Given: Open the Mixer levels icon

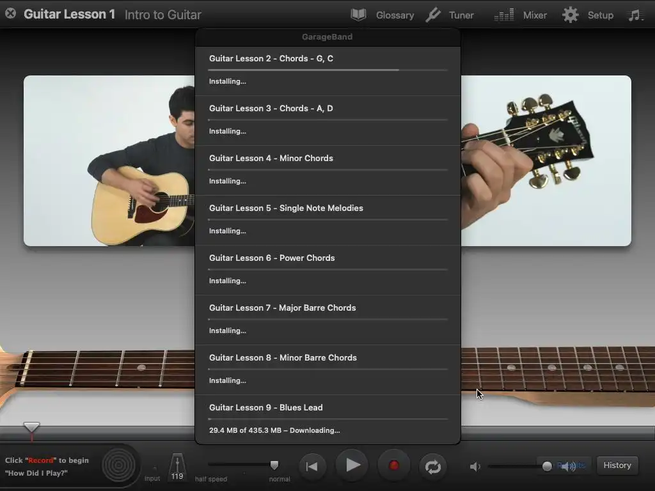Looking at the screenshot, I should click(504, 15).
